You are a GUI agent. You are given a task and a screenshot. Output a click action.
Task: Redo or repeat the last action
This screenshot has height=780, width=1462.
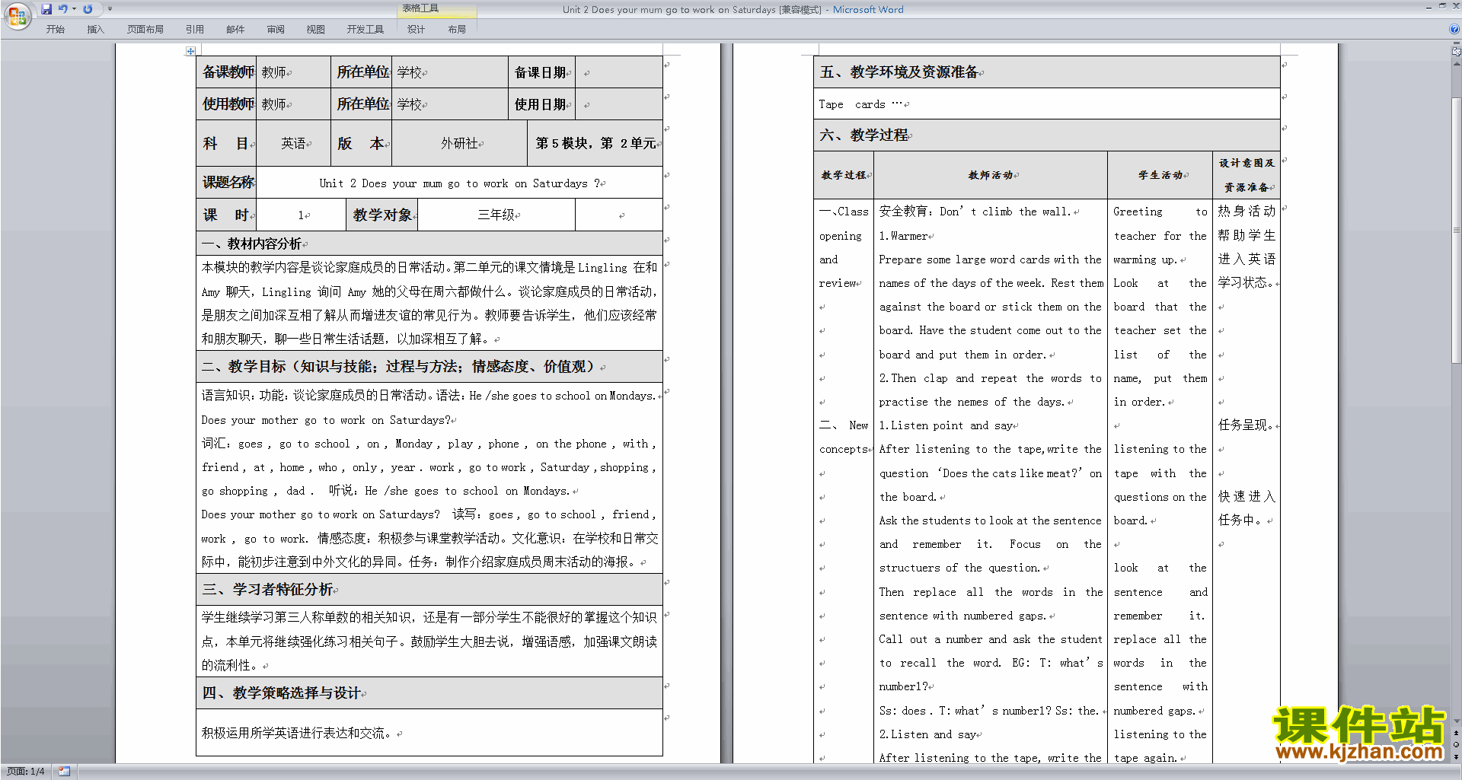coord(88,9)
